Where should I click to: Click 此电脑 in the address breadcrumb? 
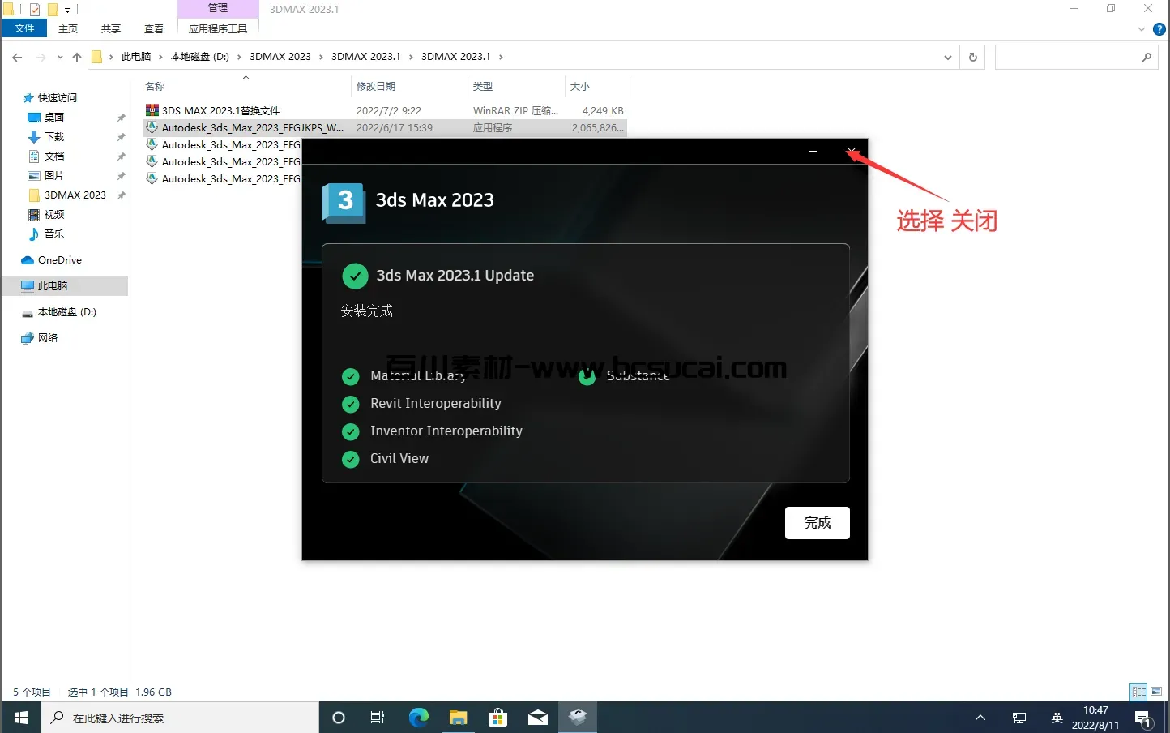[136, 57]
